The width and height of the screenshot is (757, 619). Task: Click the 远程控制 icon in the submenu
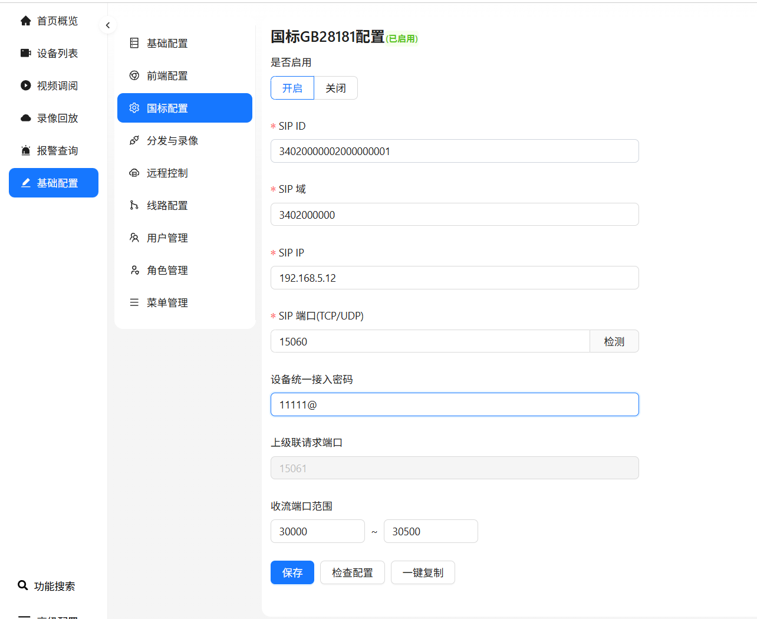click(x=134, y=173)
